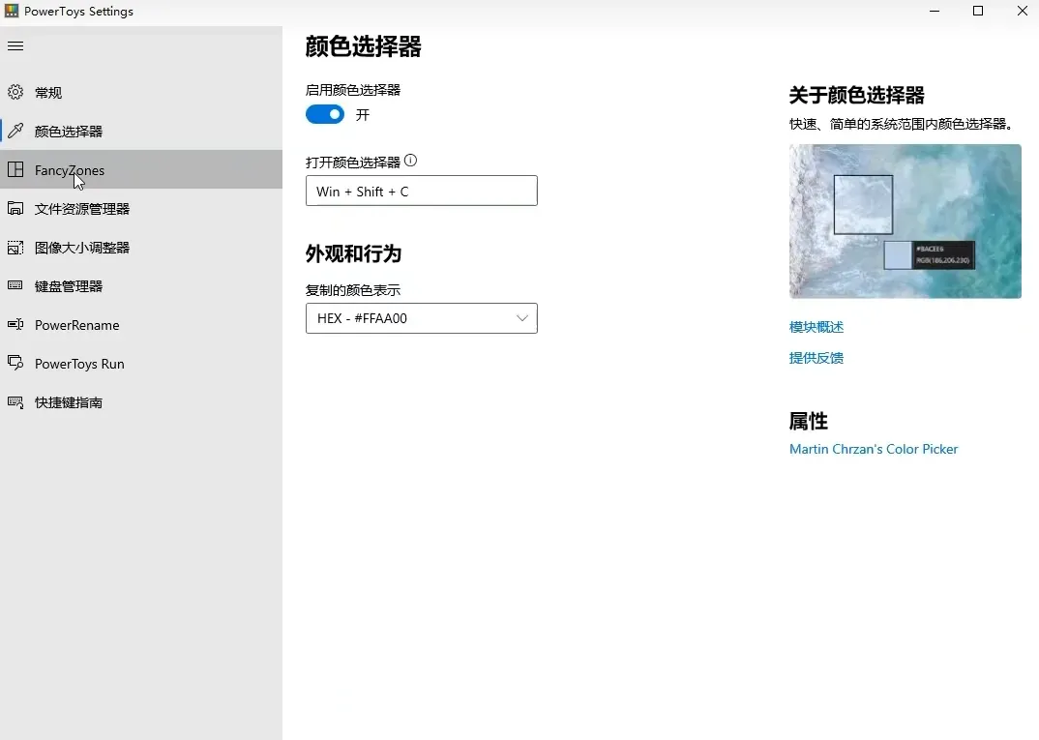
Task: Maximize the PowerToys Settings window
Action: tap(978, 12)
